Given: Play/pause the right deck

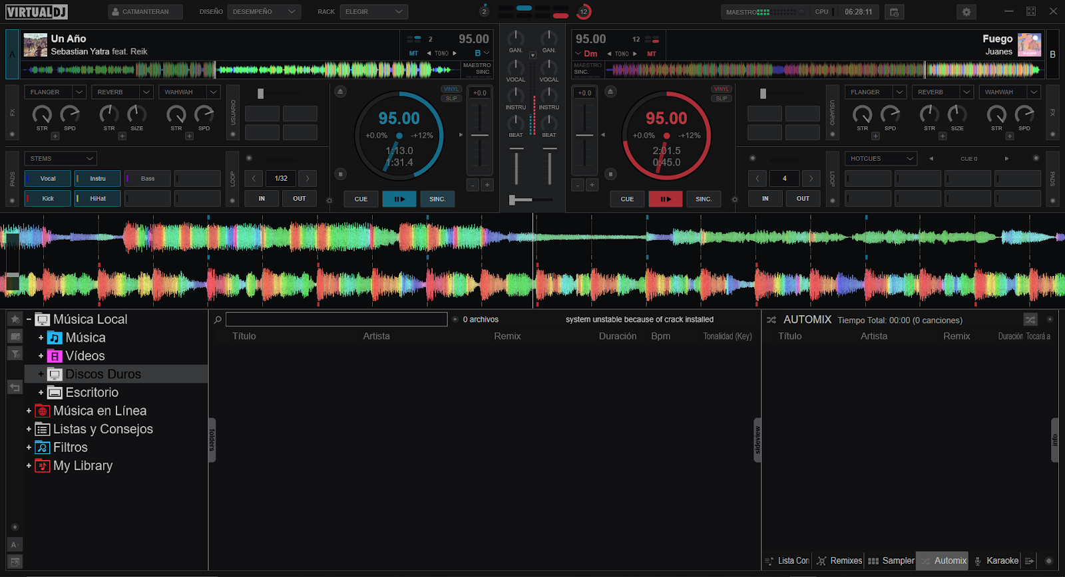Looking at the screenshot, I should tap(666, 199).
